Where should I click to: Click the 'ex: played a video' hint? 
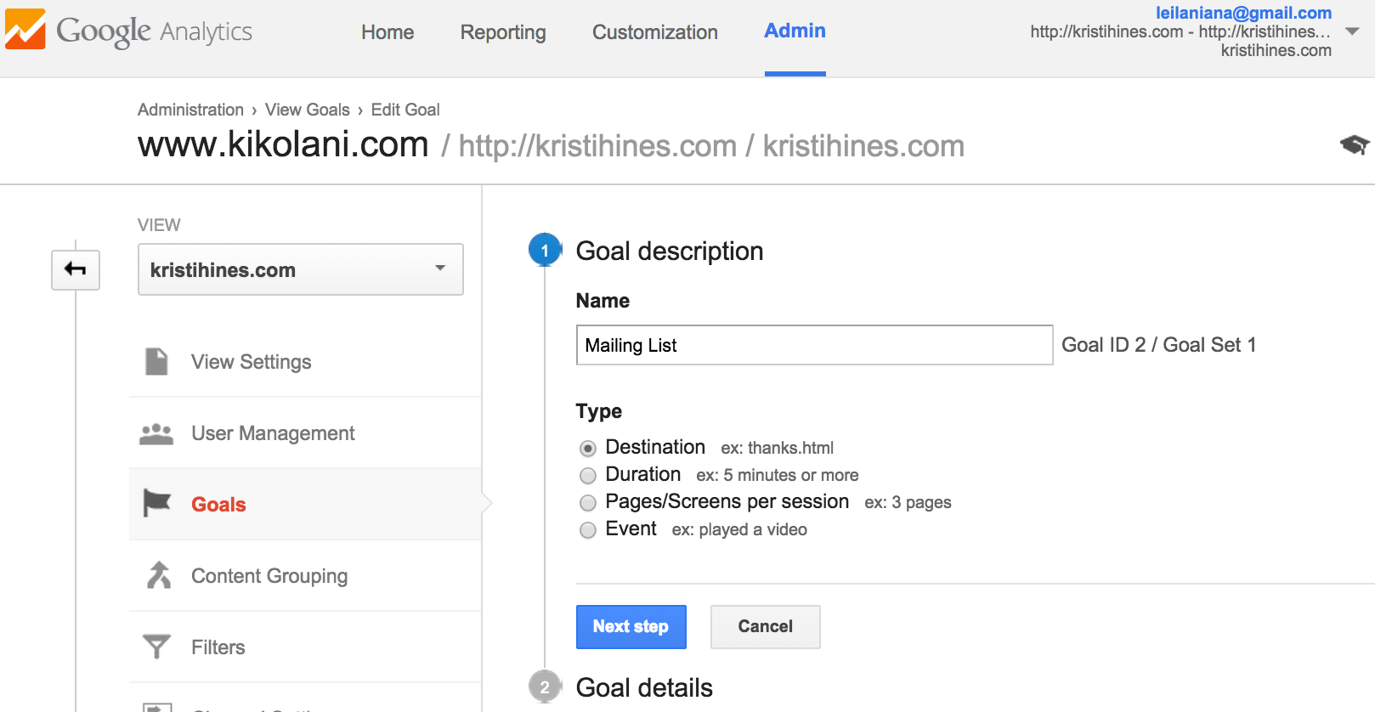[739, 529]
